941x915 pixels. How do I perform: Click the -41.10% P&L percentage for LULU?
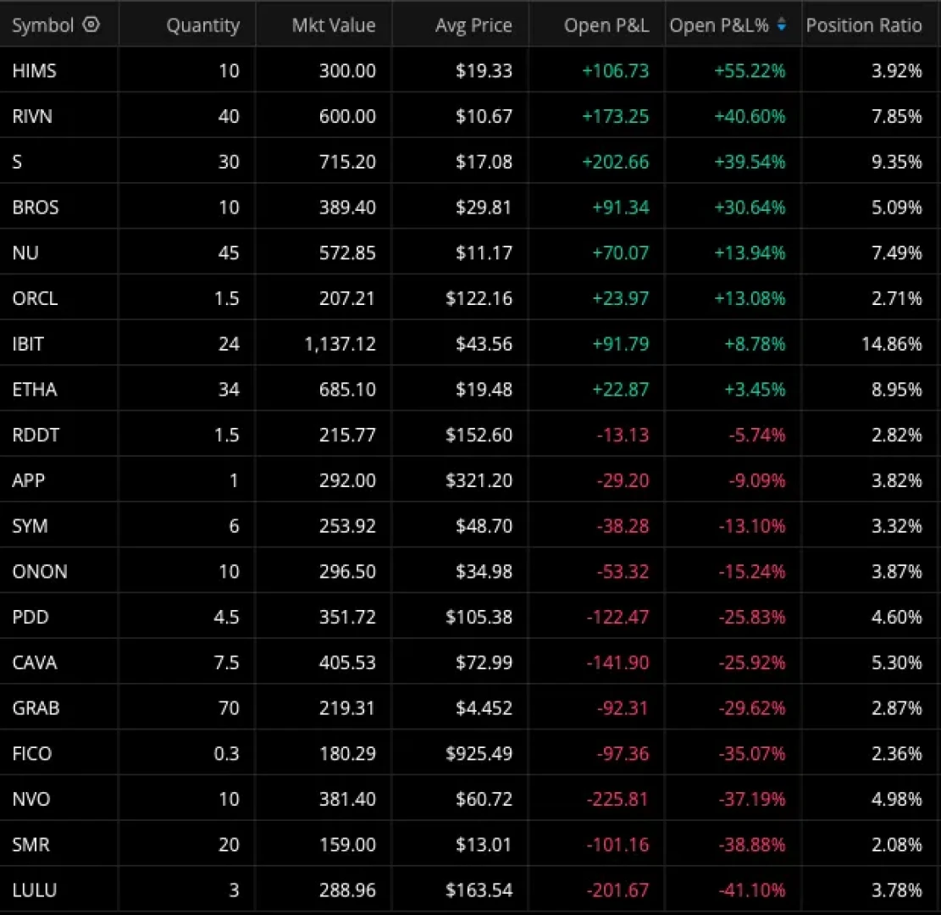pyautogui.click(x=752, y=890)
